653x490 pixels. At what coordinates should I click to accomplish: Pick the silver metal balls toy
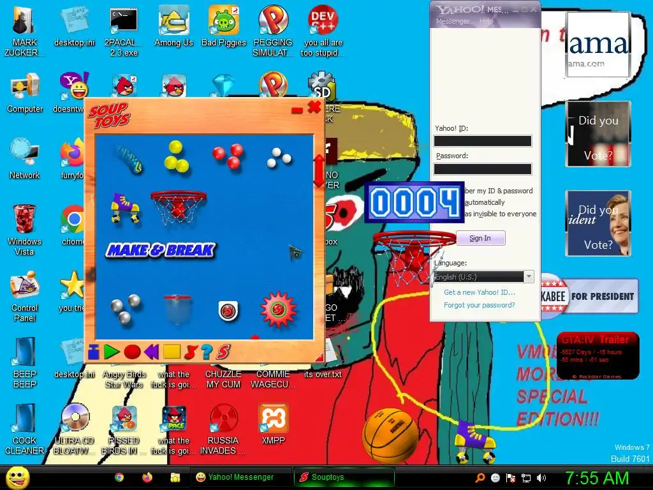point(125,309)
